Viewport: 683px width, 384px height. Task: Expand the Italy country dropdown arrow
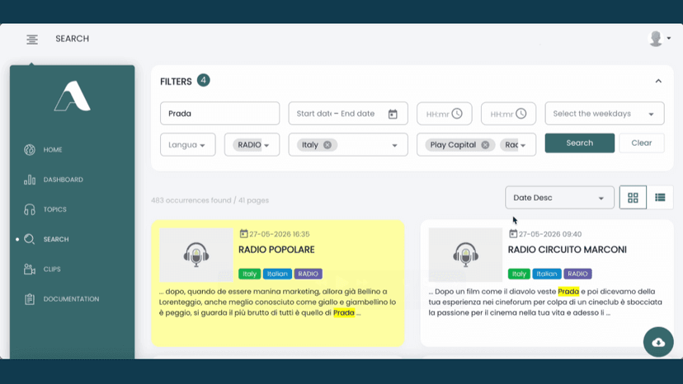[x=394, y=145]
